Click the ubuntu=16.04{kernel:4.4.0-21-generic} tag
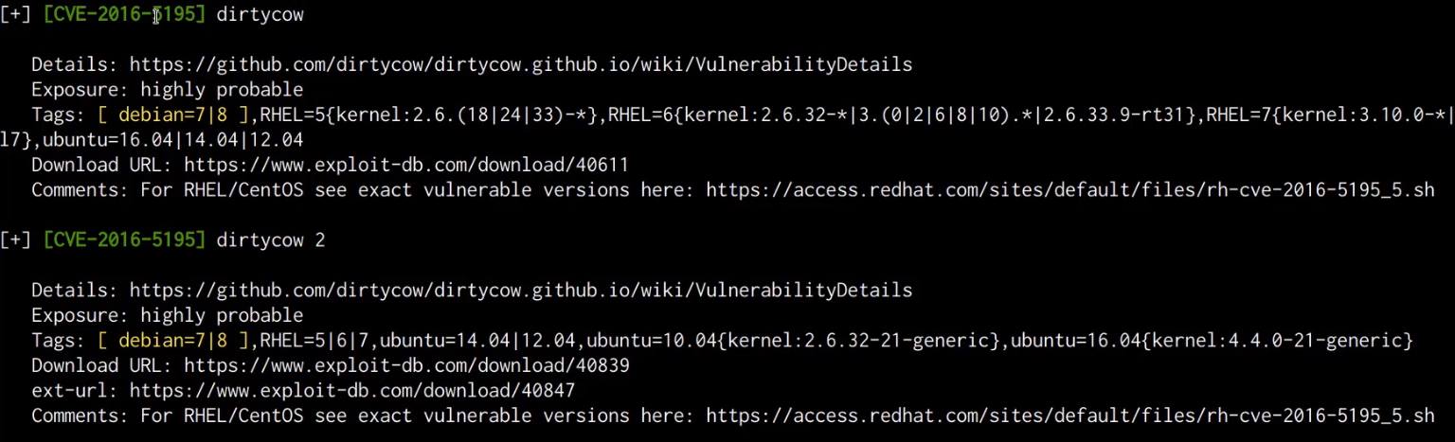Screen dimensions: 1455x442 [x=1212, y=341]
